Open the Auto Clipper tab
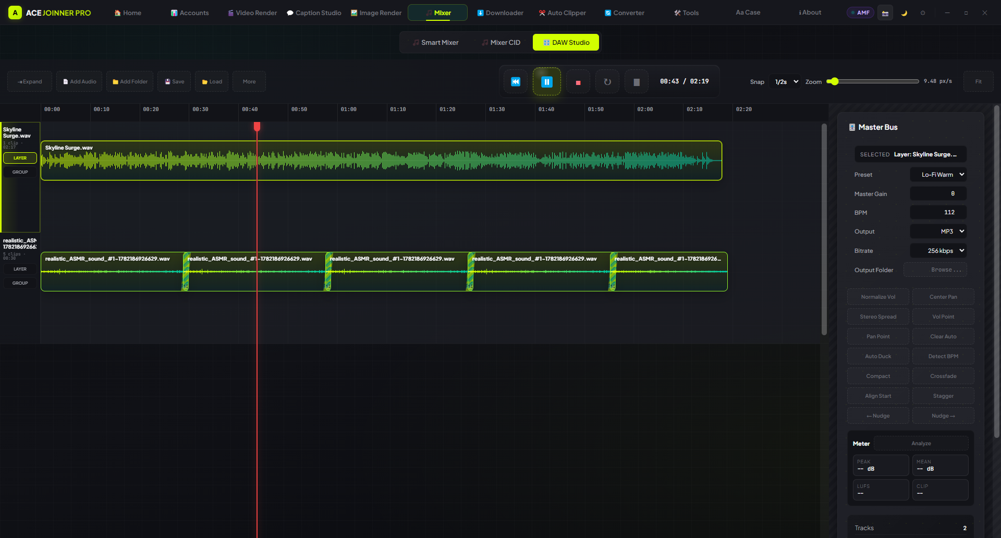The width and height of the screenshot is (1001, 538). [563, 13]
